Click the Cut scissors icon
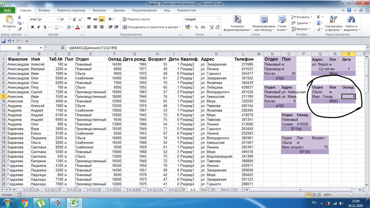The width and height of the screenshot is (370, 208). tap(19, 17)
